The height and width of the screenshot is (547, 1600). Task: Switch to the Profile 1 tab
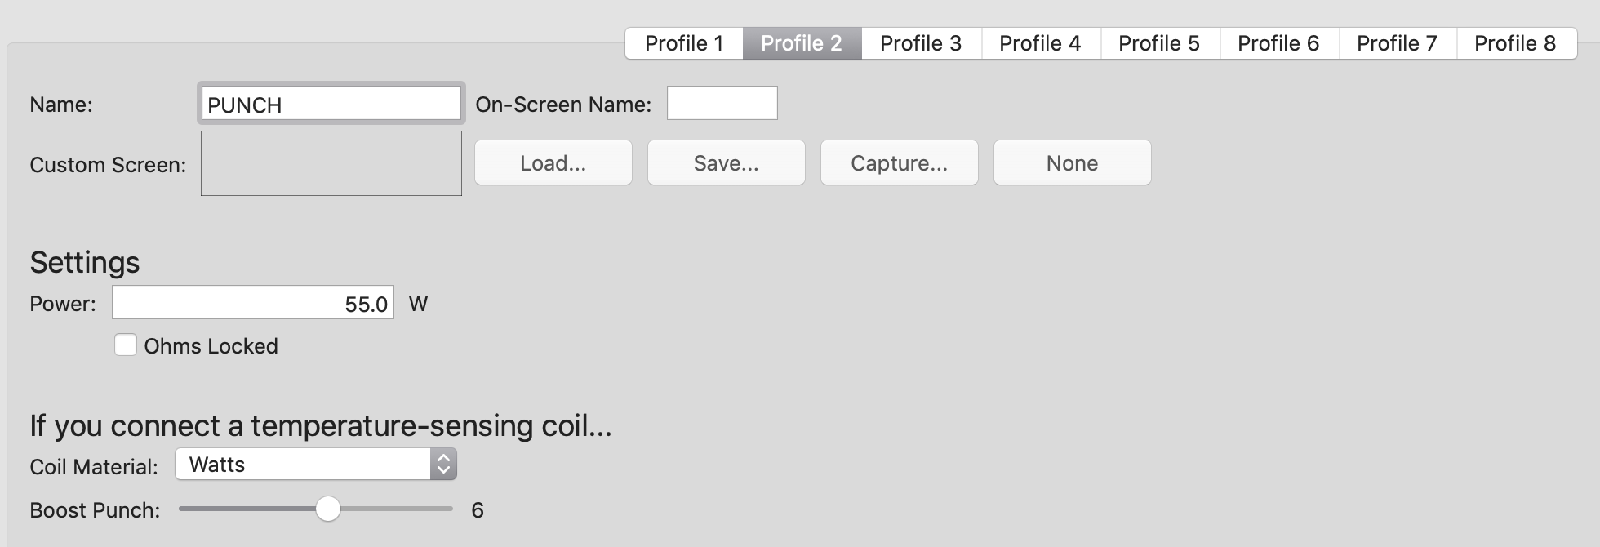pyautogui.click(x=684, y=43)
